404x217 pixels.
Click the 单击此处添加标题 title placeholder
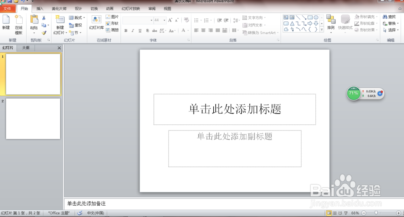click(x=235, y=109)
